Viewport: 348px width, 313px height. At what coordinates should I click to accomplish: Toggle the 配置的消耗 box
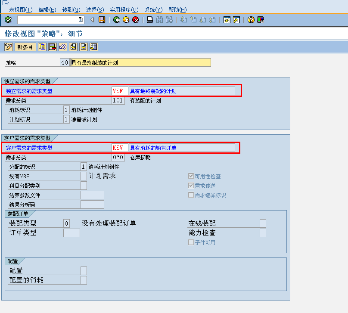[x=84, y=280]
